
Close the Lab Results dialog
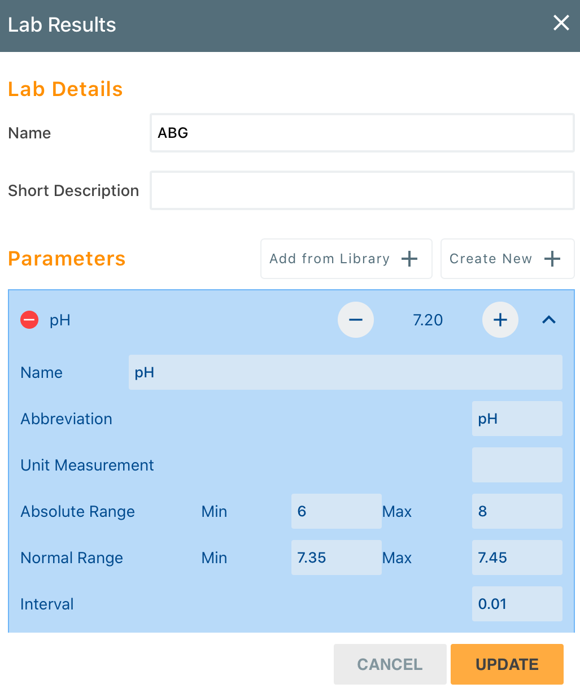[561, 23]
